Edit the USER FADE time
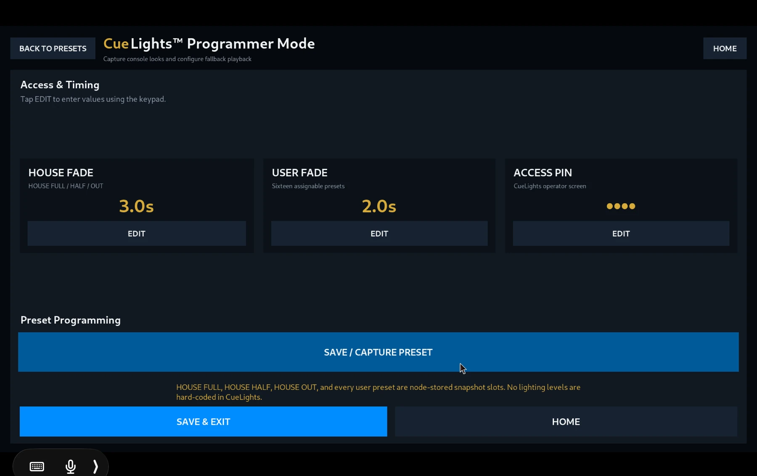This screenshot has height=476, width=757. point(379,234)
